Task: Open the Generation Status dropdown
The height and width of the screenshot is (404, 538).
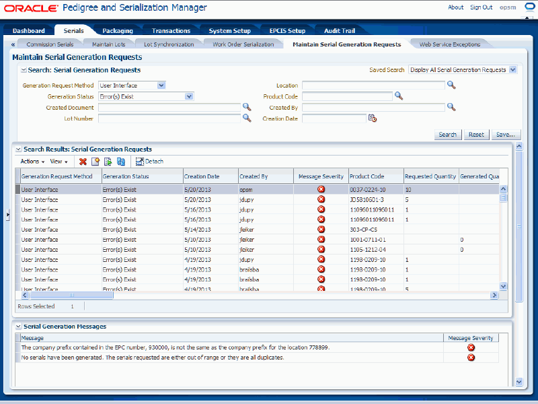Action: pos(189,96)
